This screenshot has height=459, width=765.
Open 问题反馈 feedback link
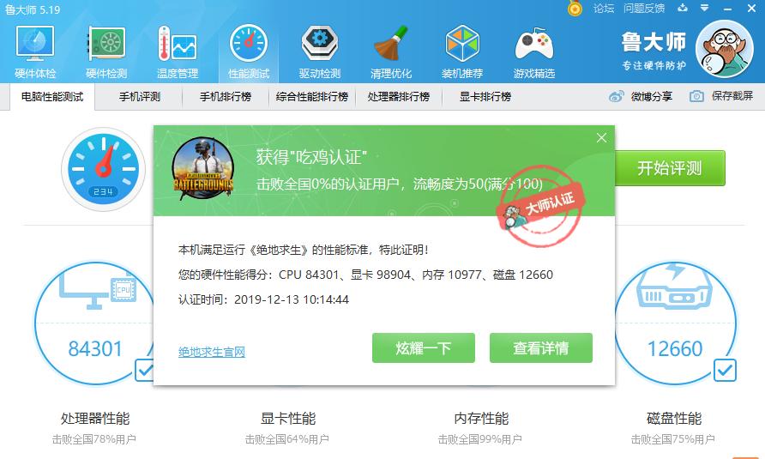pyautogui.click(x=644, y=9)
